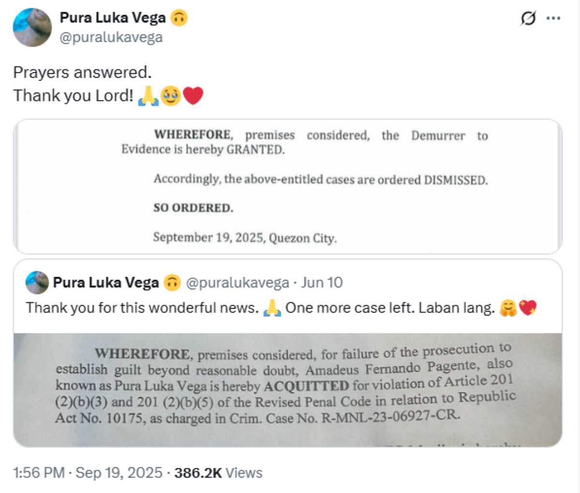
Task: Open the Grok explain icon
Action: coord(528,19)
